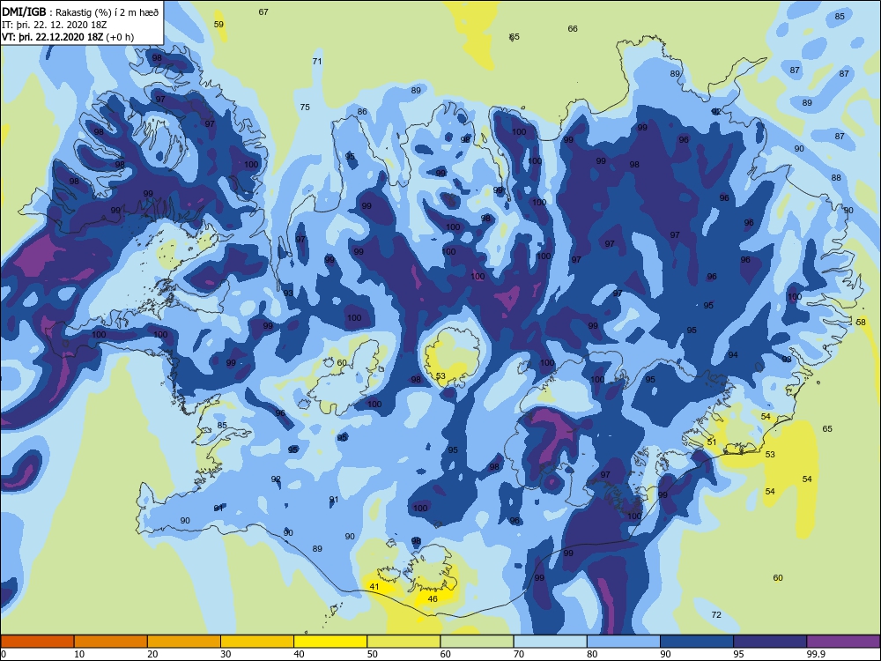Click the humidity value '94' on the map
The height and width of the screenshot is (661, 881).
pos(733,355)
